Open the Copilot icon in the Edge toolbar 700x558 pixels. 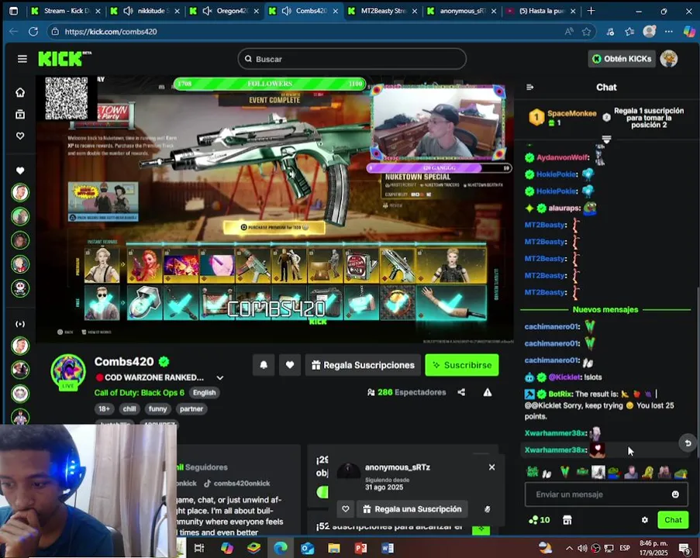689,31
